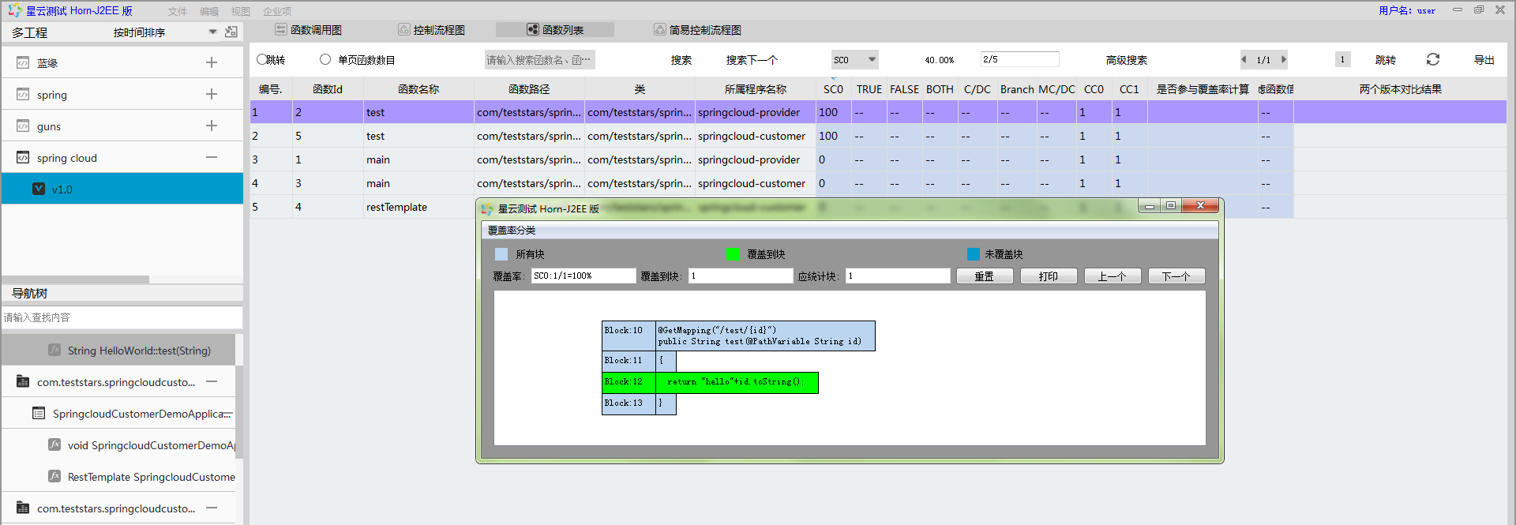Switch to the 控制流程图 tab
The width and height of the screenshot is (1516, 525).
(x=432, y=30)
